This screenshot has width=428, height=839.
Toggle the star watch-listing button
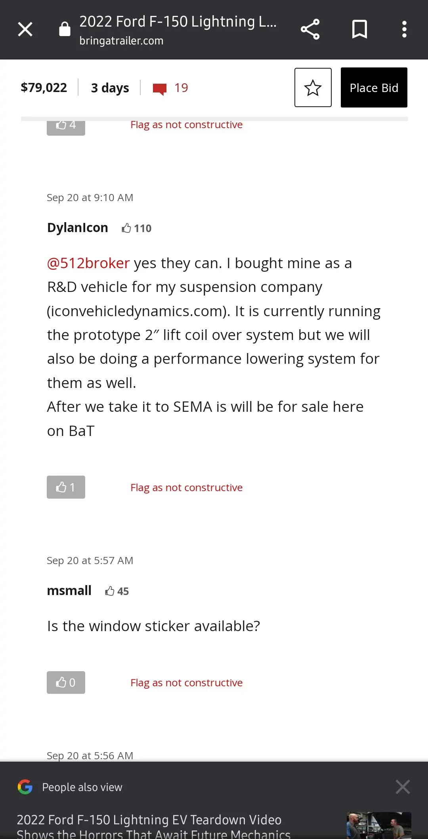(x=313, y=88)
